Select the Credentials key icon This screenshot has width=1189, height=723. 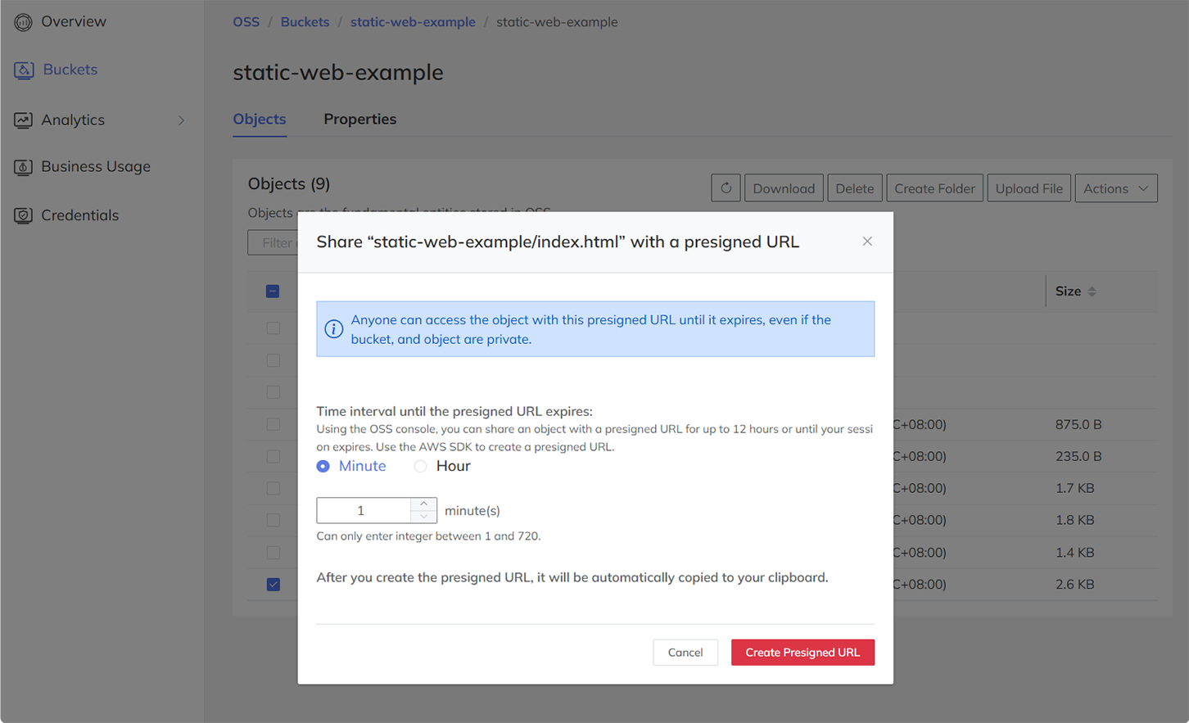[23, 215]
